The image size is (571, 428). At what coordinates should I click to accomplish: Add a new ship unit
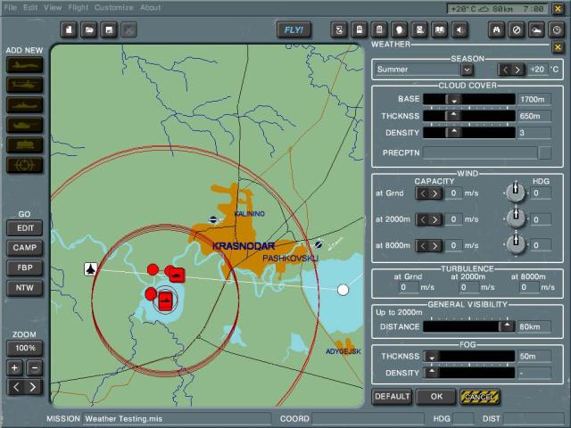(x=24, y=104)
